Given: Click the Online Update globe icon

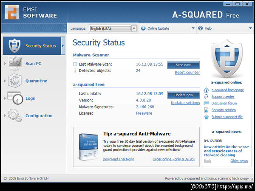Looking at the screenshot, I should click(x=143, y=28).
